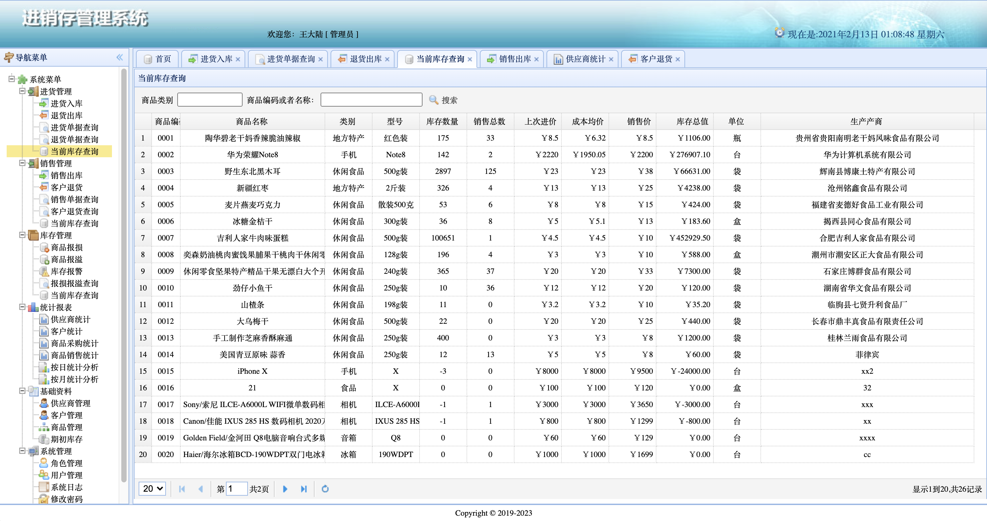
Task: Click the search magnifier icon
Action: [433, 100]
